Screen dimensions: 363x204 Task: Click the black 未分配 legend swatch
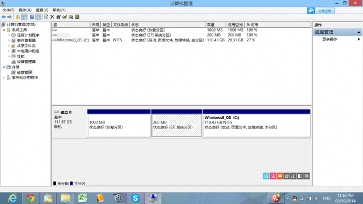point(54,184)
